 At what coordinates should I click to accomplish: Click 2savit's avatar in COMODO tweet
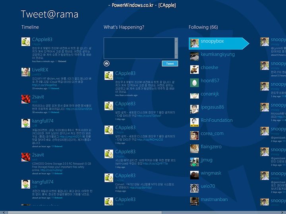(x=26, y=157)
